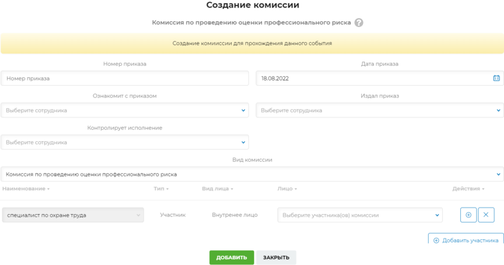Sort by Вид лица column header
The height and width of the screenshot is (265, 504).
tap(218, 189)
